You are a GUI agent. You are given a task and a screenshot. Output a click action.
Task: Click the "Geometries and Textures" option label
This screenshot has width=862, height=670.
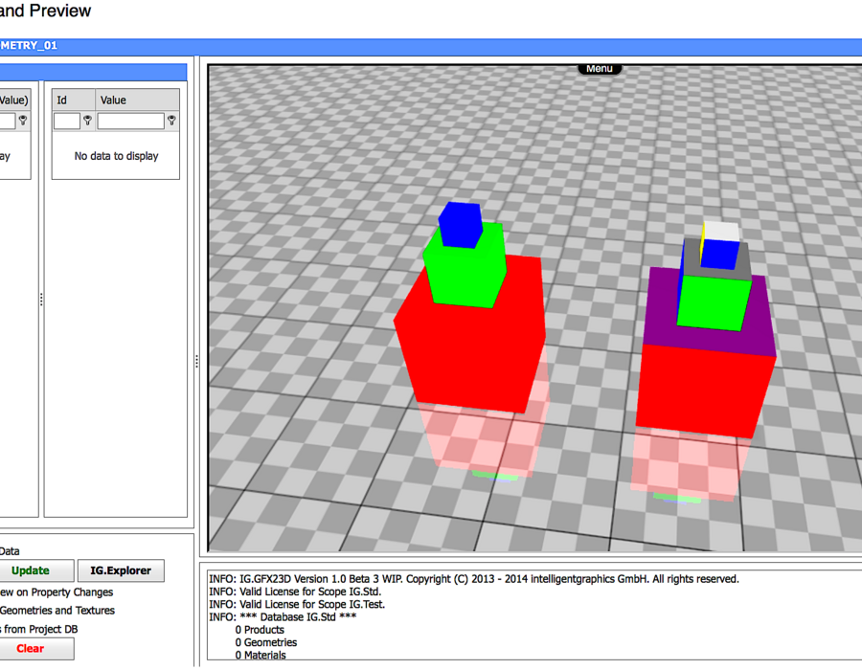[57, 610]
